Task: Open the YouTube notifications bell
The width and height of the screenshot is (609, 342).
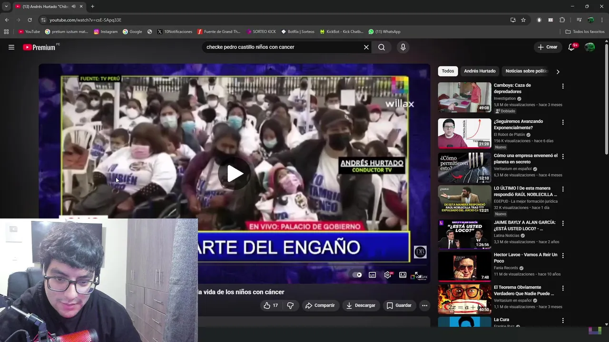Action: point(571,47)
